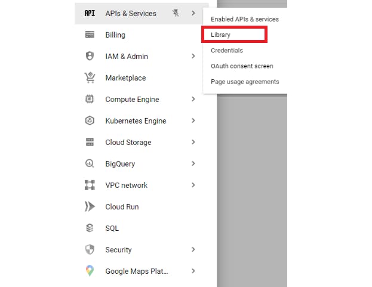
Task: Click the Billing card icon
Action: click(90, 35)
